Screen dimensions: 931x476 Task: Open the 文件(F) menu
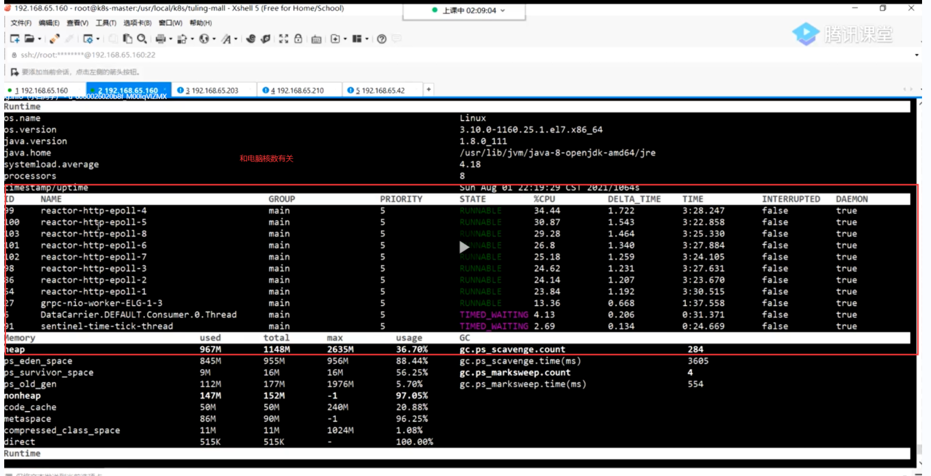click(x=21, y=23)
